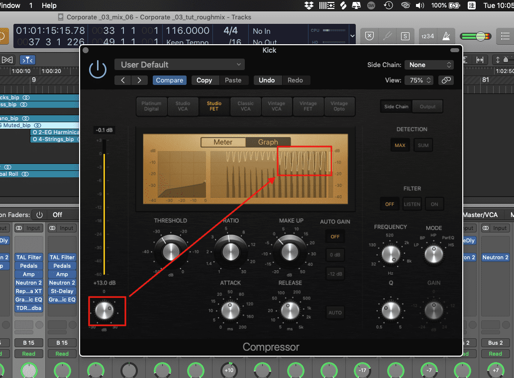This screenshot has height=378, width=514.
Task: Open the On Faders Off dropdown
Action: point(57,215)
